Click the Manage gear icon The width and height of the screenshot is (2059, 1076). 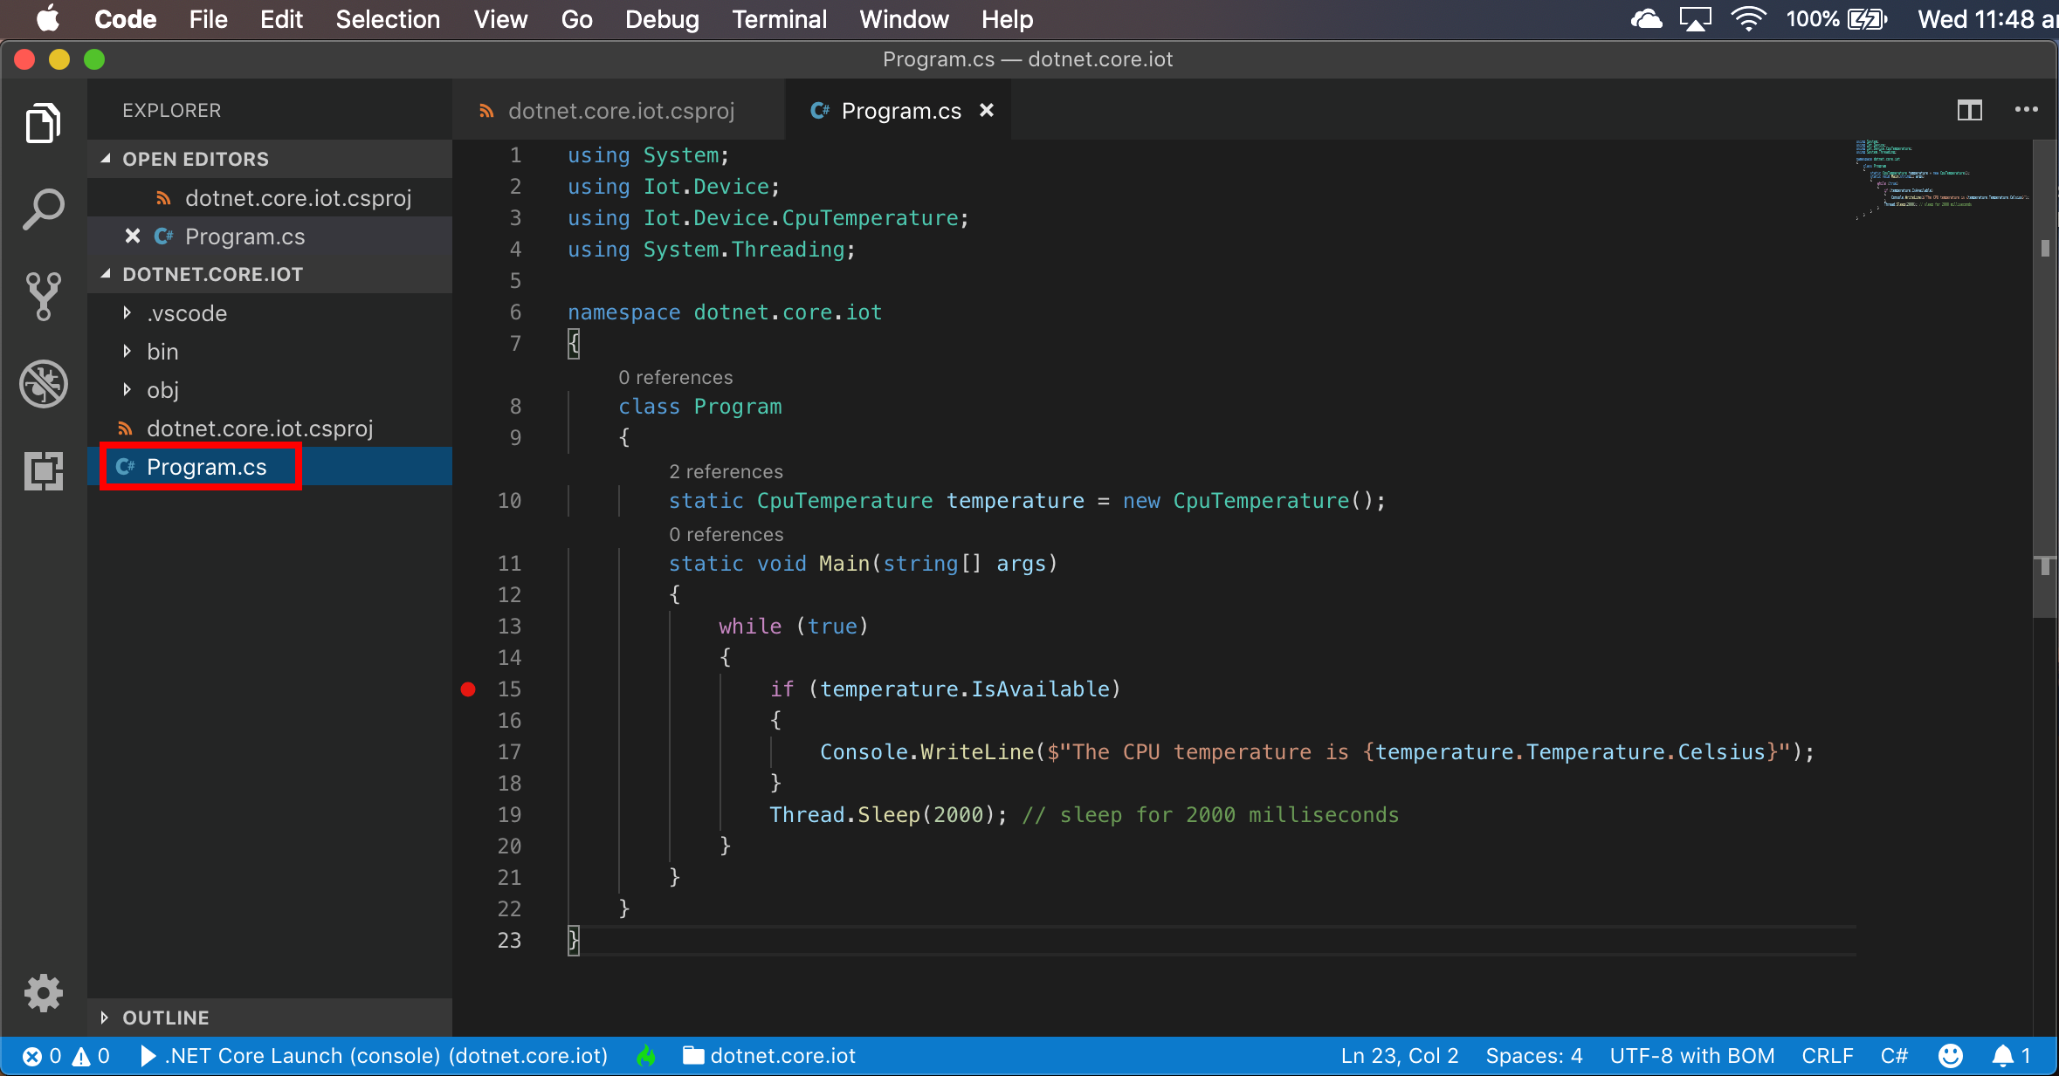click(x=43, y=993)
